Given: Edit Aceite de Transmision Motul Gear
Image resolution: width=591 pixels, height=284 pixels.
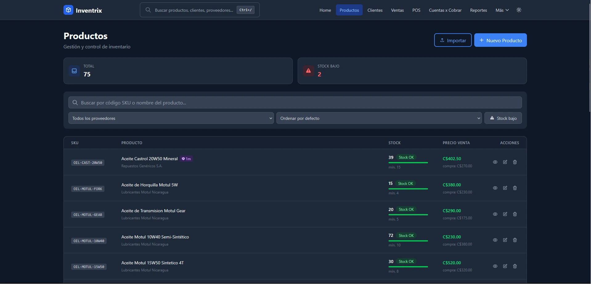Looking at the screenshot, I should [x=505, y=214].
